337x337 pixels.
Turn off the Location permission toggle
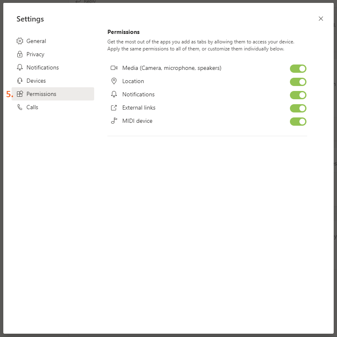298,82
